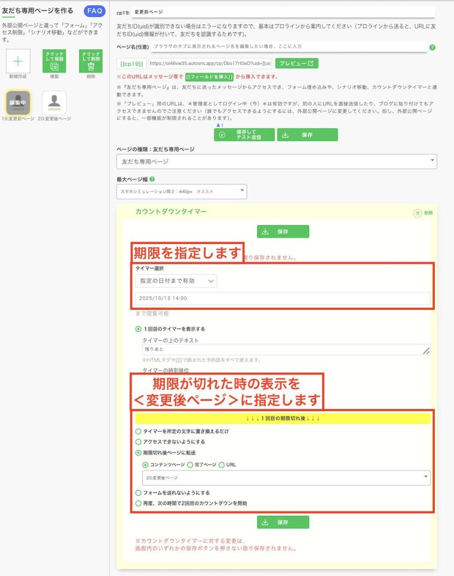Select the 19:変更前ページ page thumbnail
The height and width of the screenshot is (576, 454).
[x=18, y=102]
